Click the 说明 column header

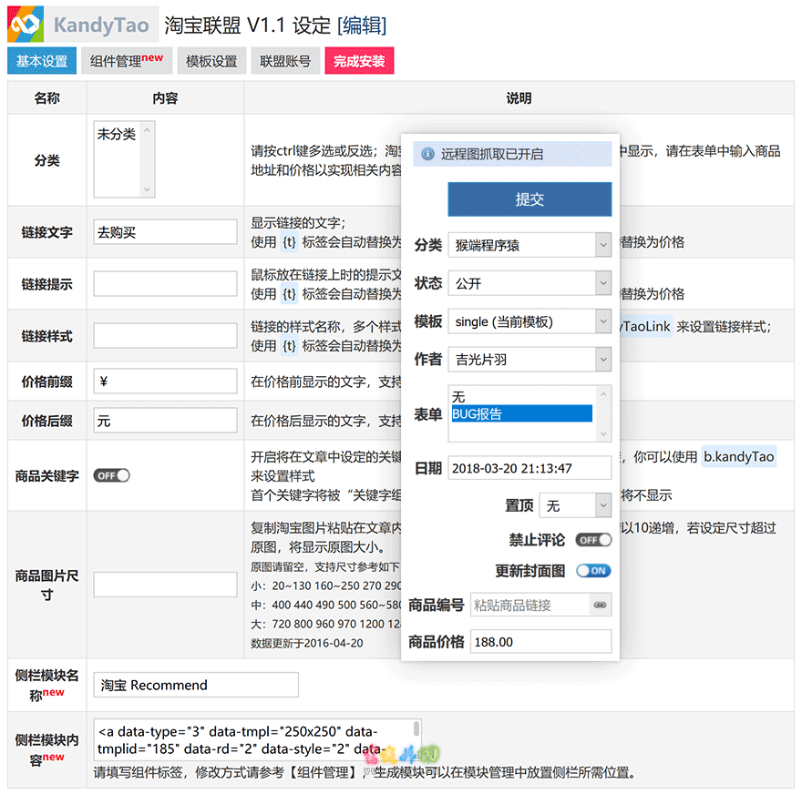[x=519, y=97]
